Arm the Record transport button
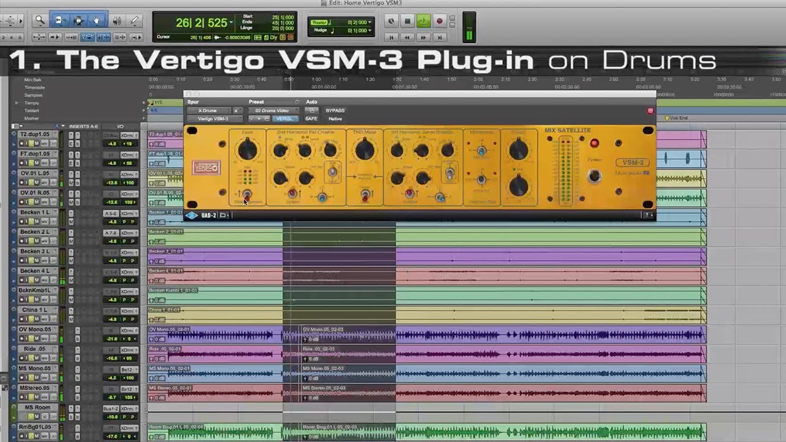 (439, 21)
